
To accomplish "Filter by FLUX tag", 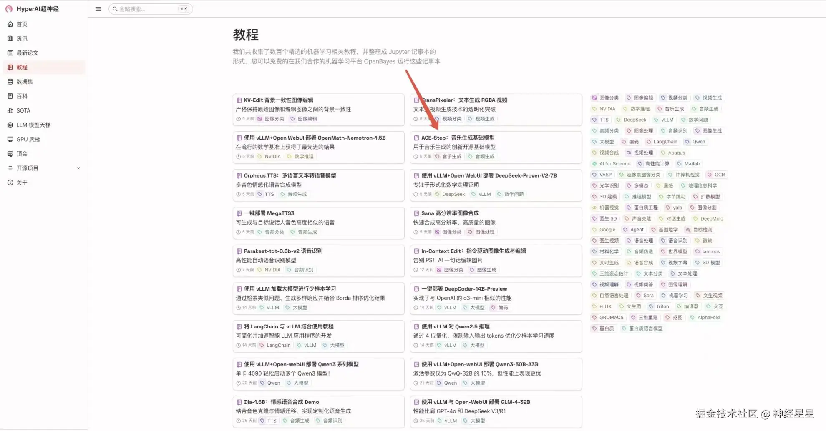I will click(602, 306).
